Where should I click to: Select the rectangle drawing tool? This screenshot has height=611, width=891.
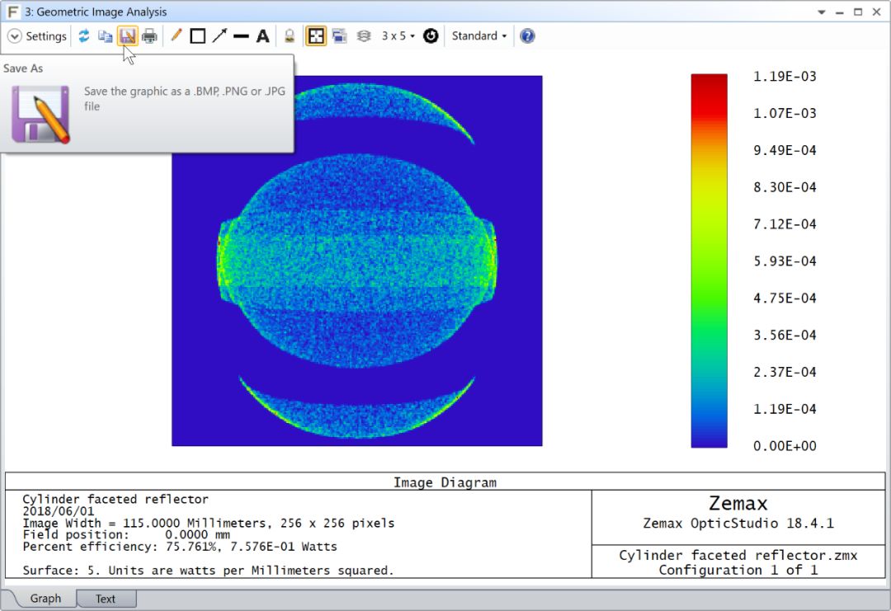(x=197, y=36)
